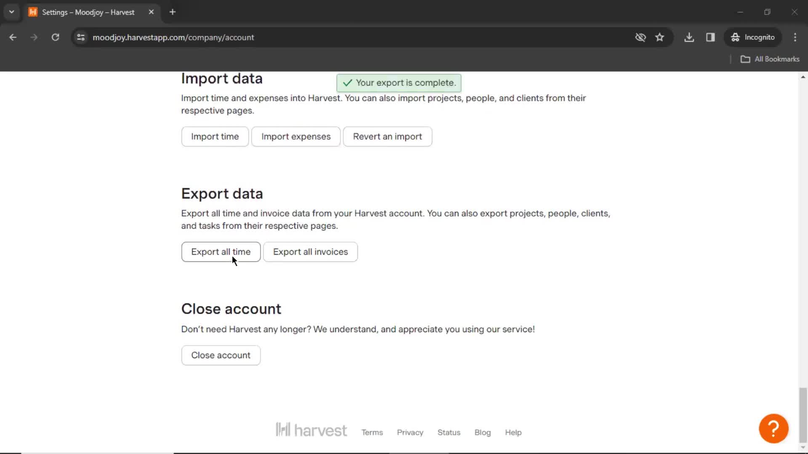808x454 pixels.
Task: Click Close account button
Action: pos(221,355)
